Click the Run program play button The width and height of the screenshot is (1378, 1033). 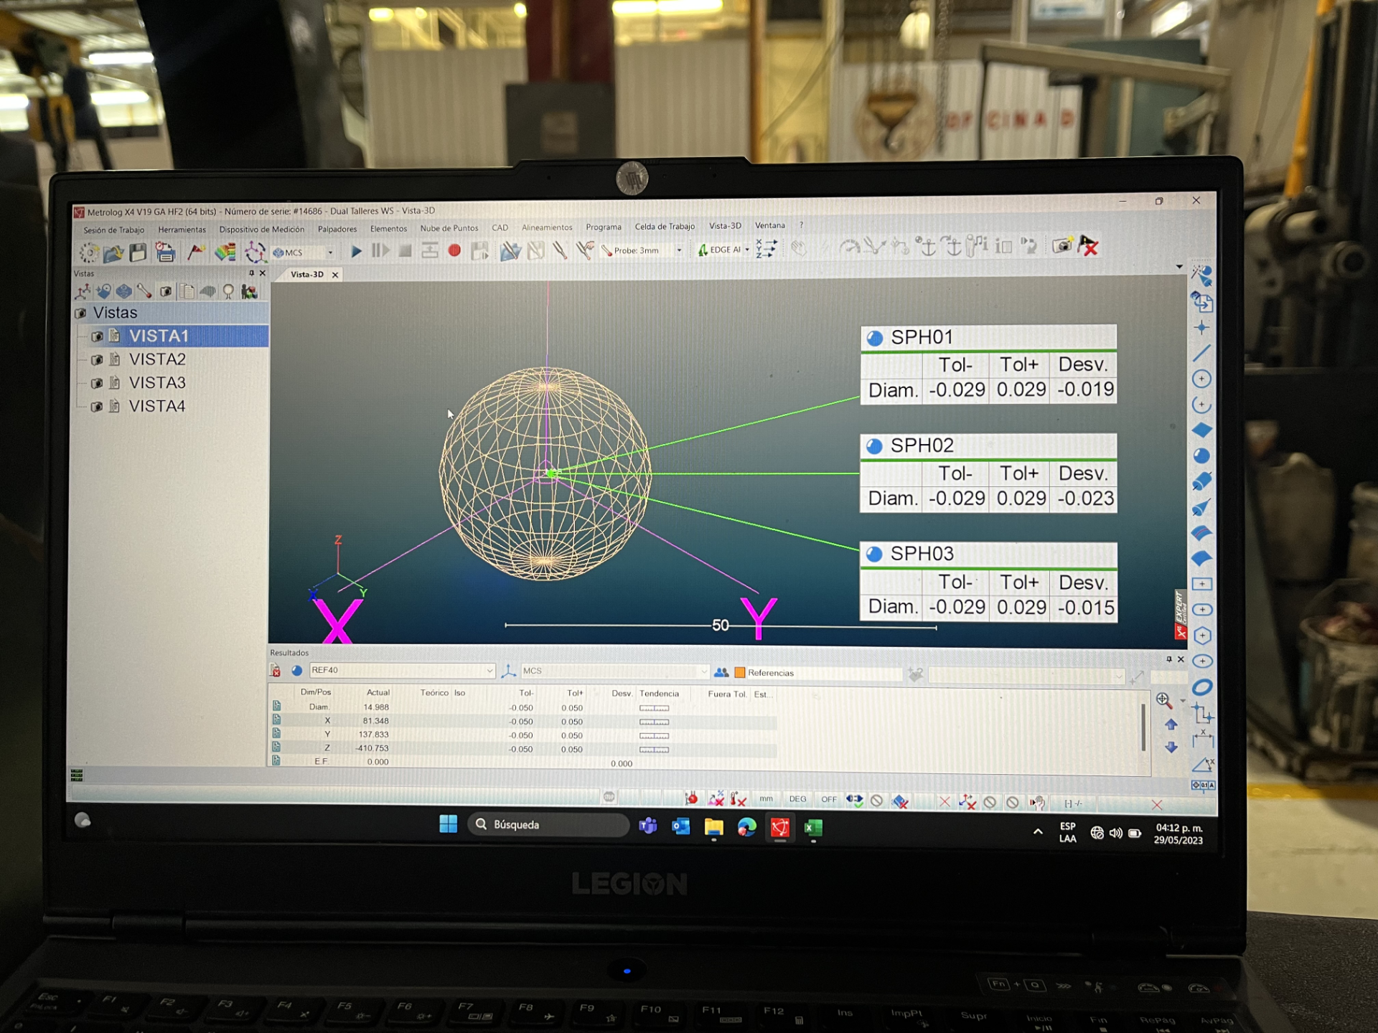click(x=356, y=251)
